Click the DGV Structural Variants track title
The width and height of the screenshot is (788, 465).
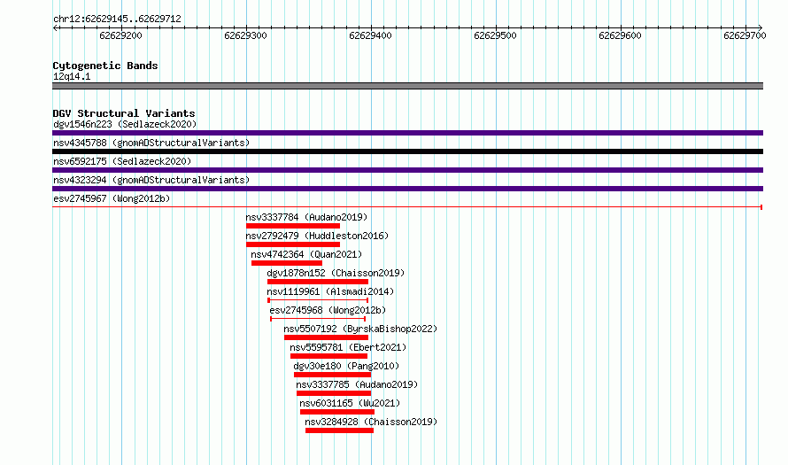click(124, 113)
